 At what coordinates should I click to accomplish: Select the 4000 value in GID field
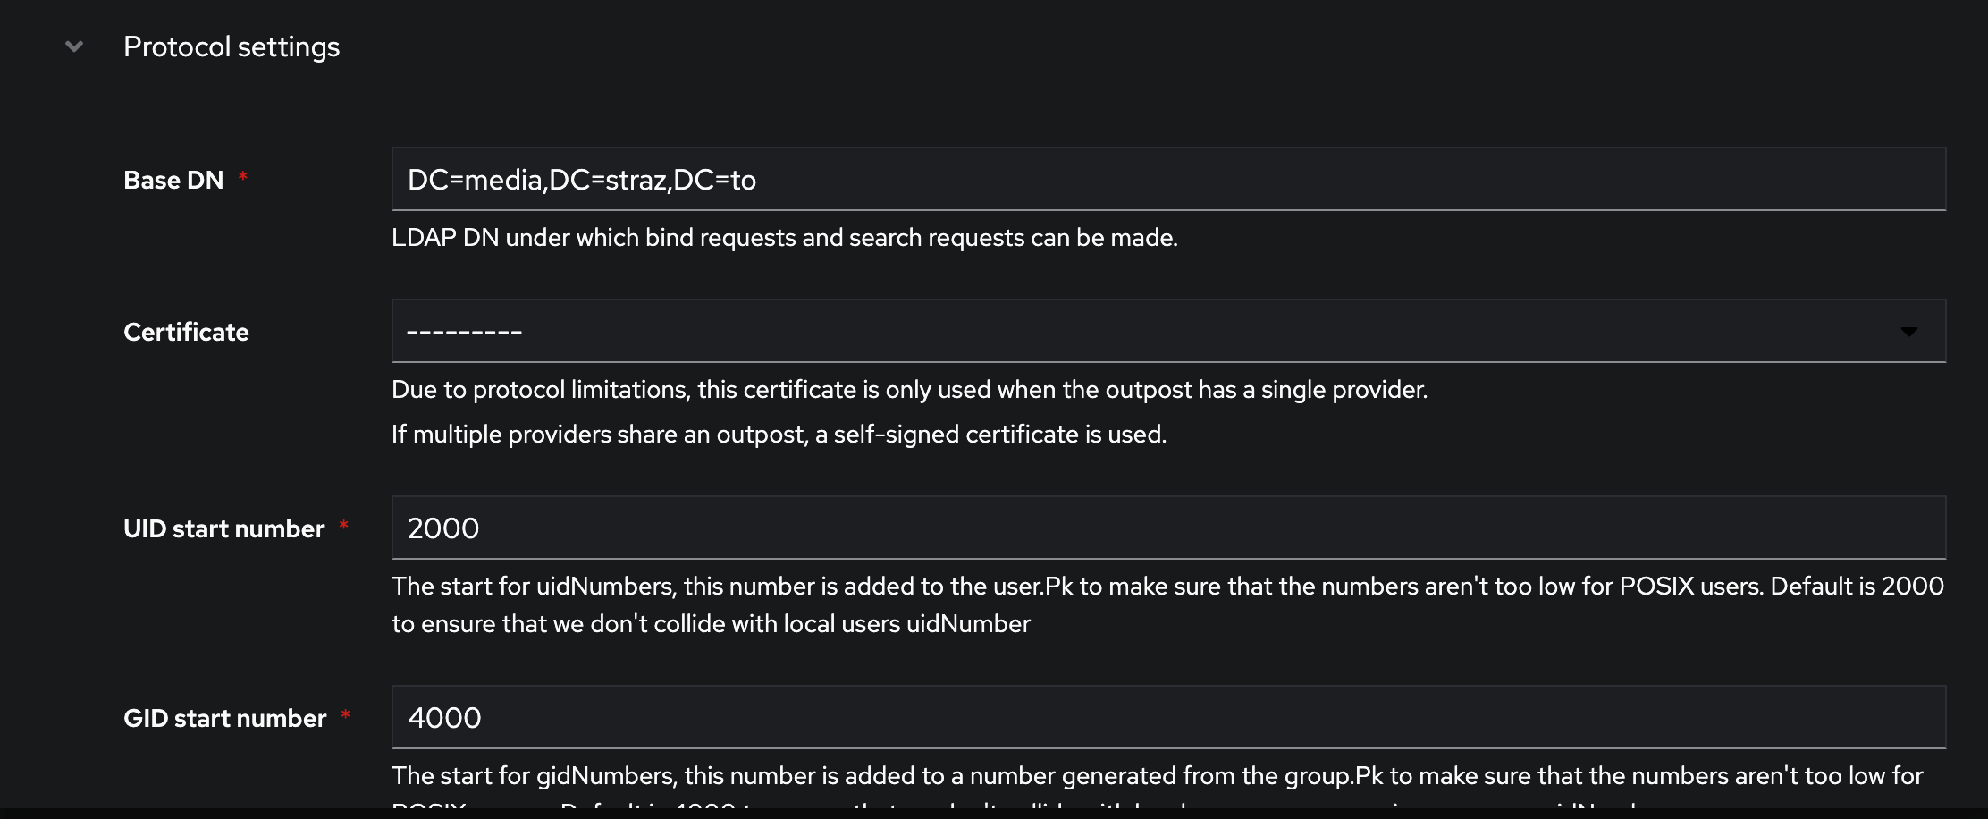point(444,717)
